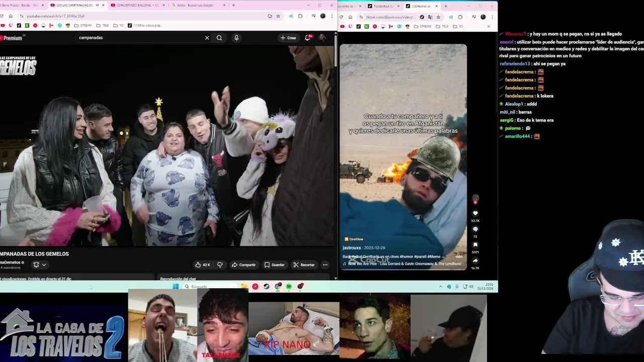Start voice search with the microphone icon

click(236, 38)
